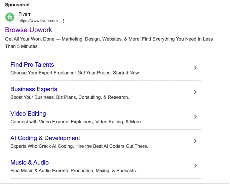
Task: Expand the AI Coding & Development chevron
Action: [195, 141]
